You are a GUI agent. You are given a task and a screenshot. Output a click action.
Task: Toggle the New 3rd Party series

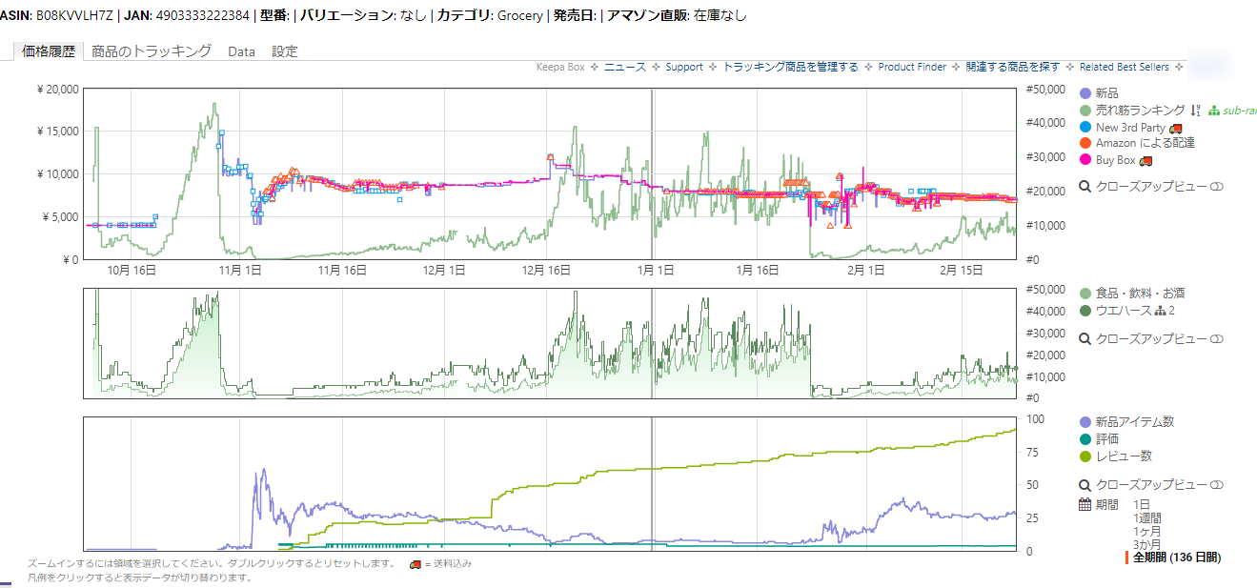[x=1085, y=128]
